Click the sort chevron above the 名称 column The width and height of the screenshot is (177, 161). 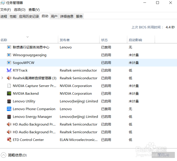point(28,37)
